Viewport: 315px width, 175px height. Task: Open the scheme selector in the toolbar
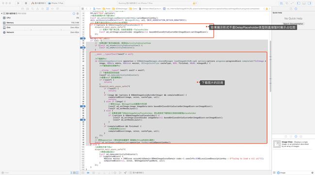(x=39, y=3)
